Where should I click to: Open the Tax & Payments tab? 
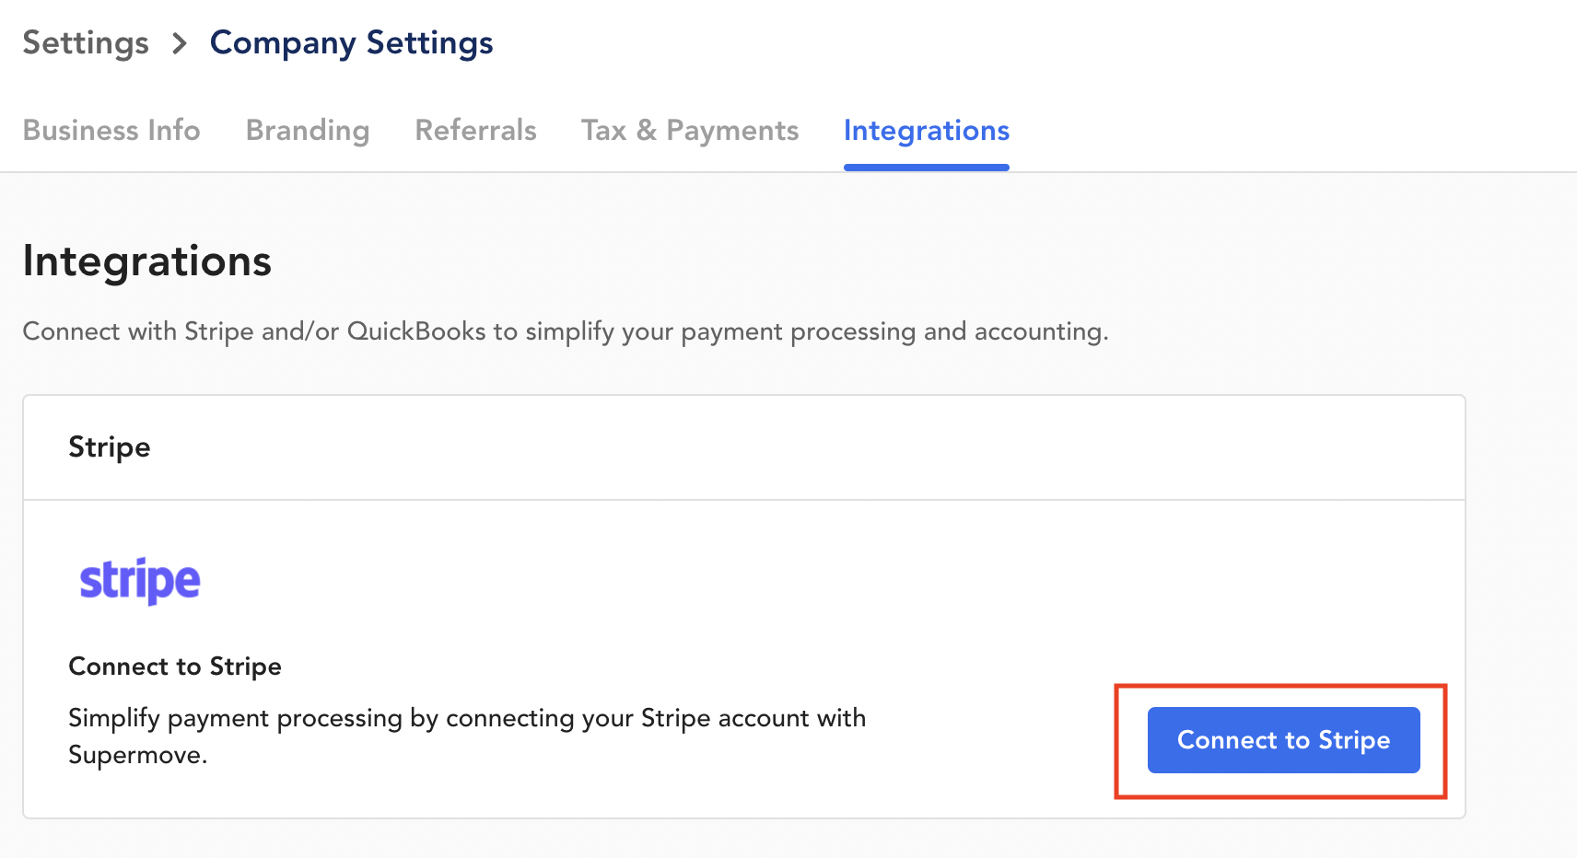coord(690,131)
